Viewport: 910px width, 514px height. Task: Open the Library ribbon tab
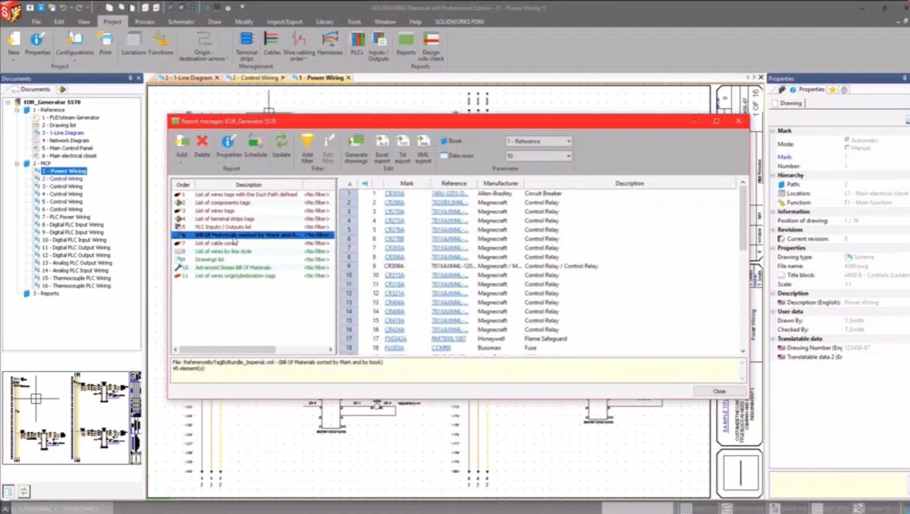[324, 21]
